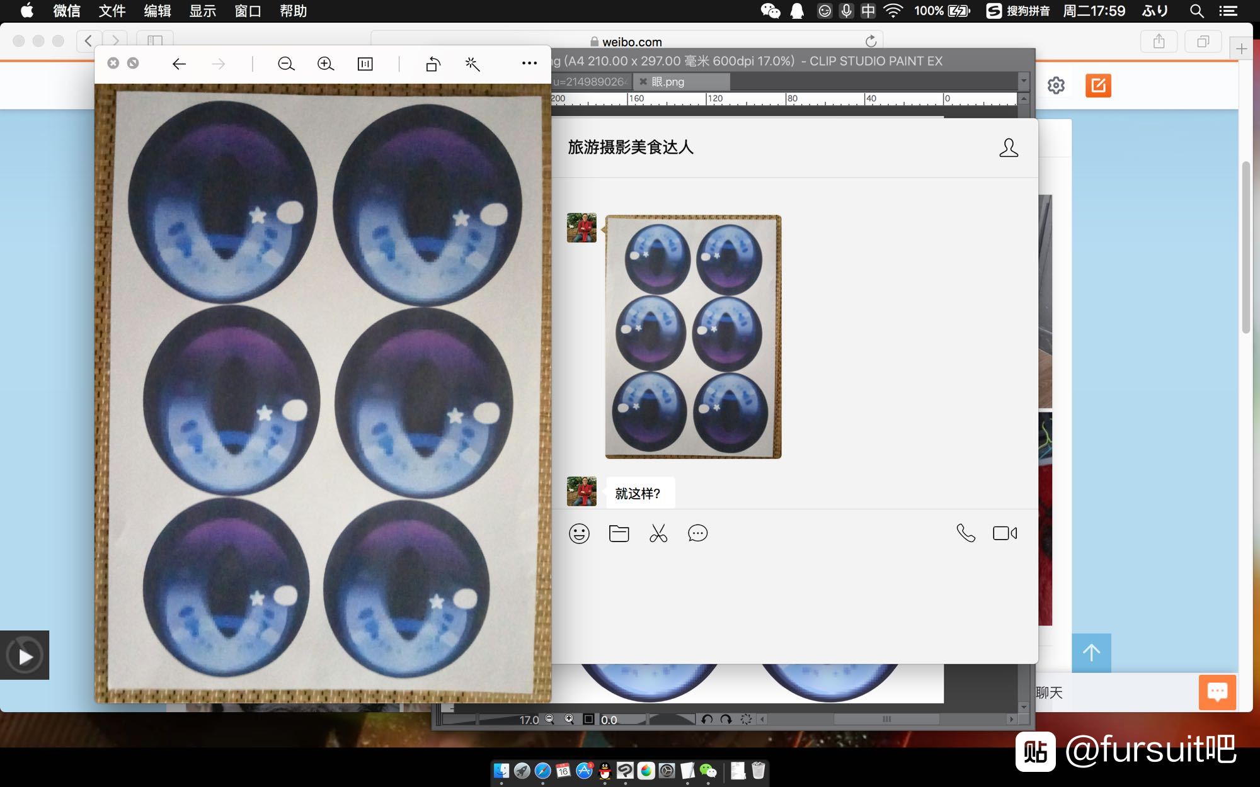Toggle actual size view in viewer
1260x787 pixels.
click(x=365, y=64)
